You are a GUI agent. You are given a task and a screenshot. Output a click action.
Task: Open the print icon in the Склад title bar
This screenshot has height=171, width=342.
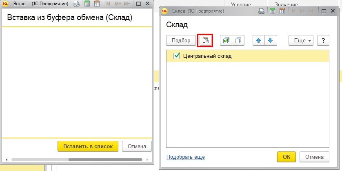pos(262,11)
